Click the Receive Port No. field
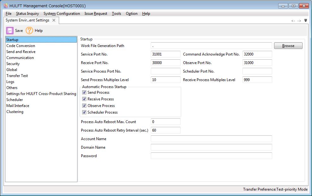Viewport: 312px width, 196px height. pos(166,63)
